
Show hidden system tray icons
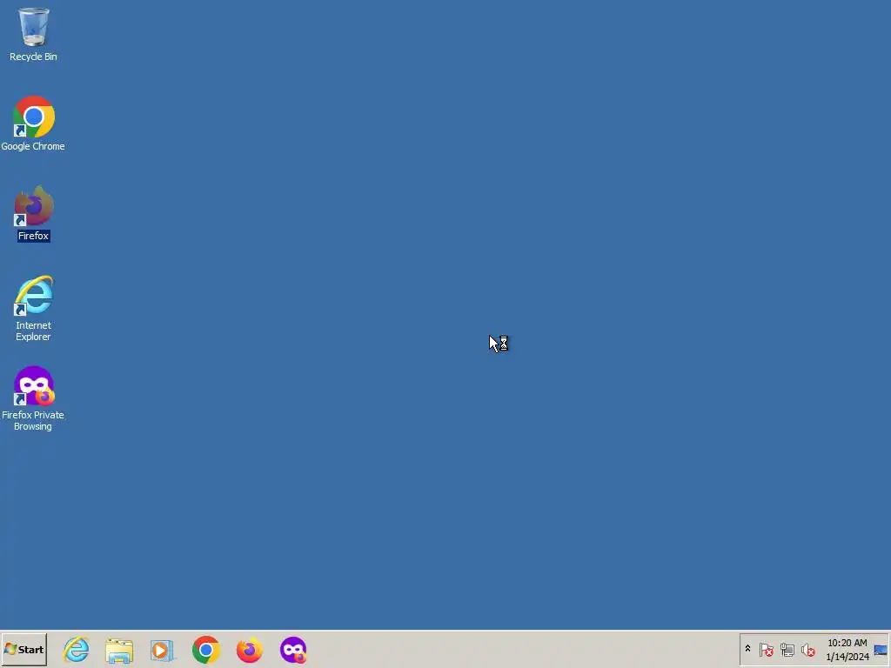pyautogui.click(x=747, y=649)
